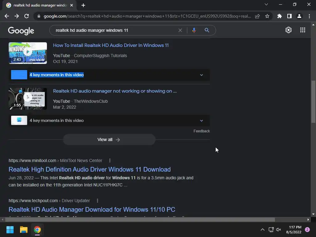
Task: Reload the current page
Action: (x=27, y=16)
